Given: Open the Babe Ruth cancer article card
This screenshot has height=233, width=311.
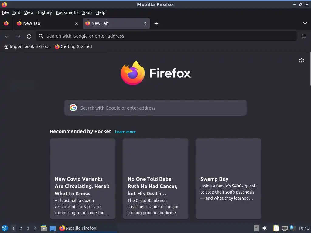Looking at the screenshot, I should point(155,179).
